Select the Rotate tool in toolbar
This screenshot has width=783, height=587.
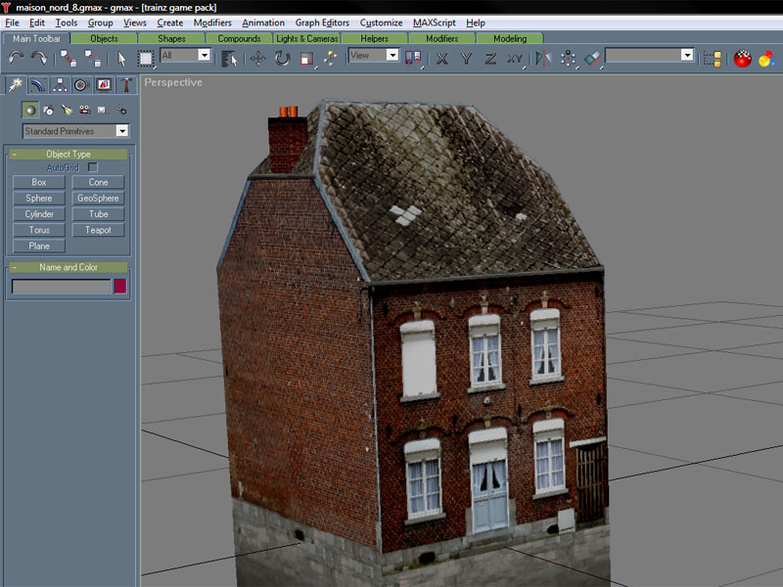click(x=282, y=59)
